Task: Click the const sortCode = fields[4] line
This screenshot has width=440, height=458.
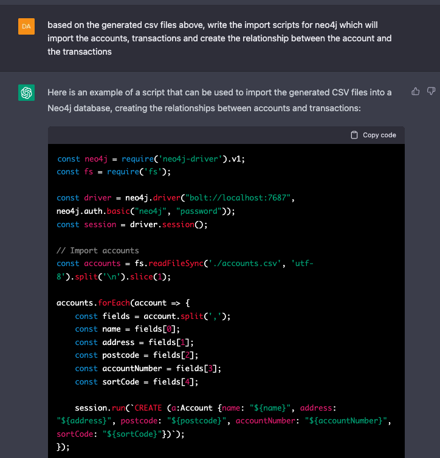Action: (137, 381)
